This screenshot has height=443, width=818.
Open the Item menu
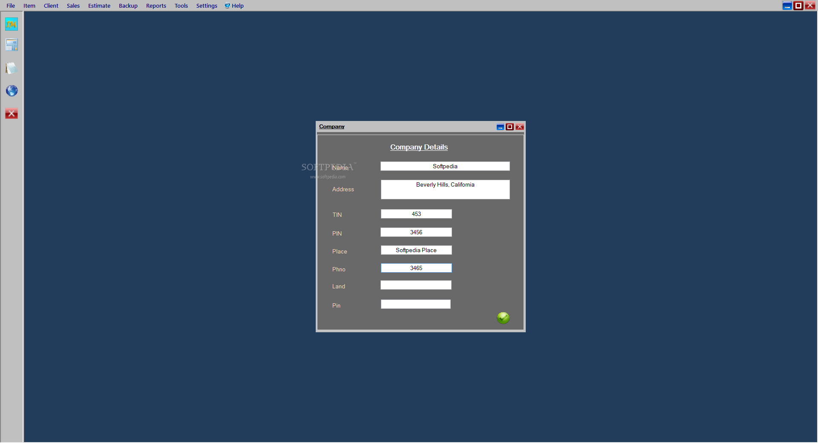pos(29,6)
